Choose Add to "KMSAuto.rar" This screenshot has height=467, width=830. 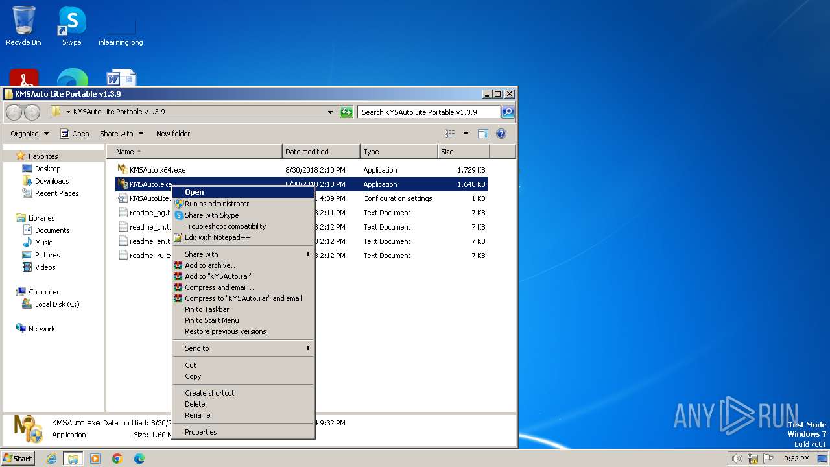pyautogui.click(x=243, y=276)
